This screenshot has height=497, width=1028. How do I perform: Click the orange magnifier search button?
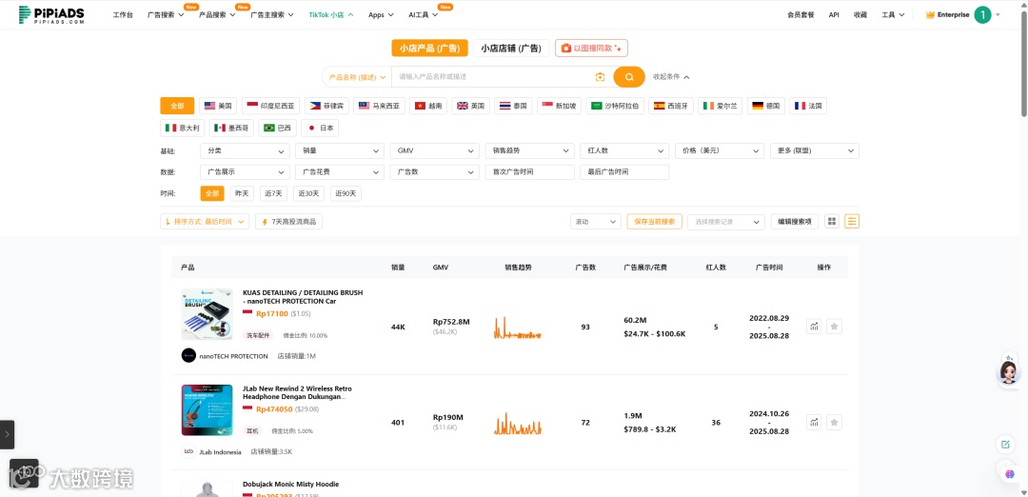pos(629,77)
